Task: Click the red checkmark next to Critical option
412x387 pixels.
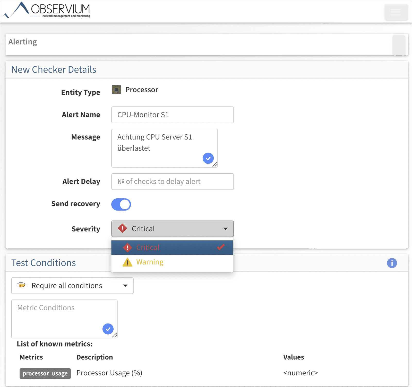Action: 220,247
